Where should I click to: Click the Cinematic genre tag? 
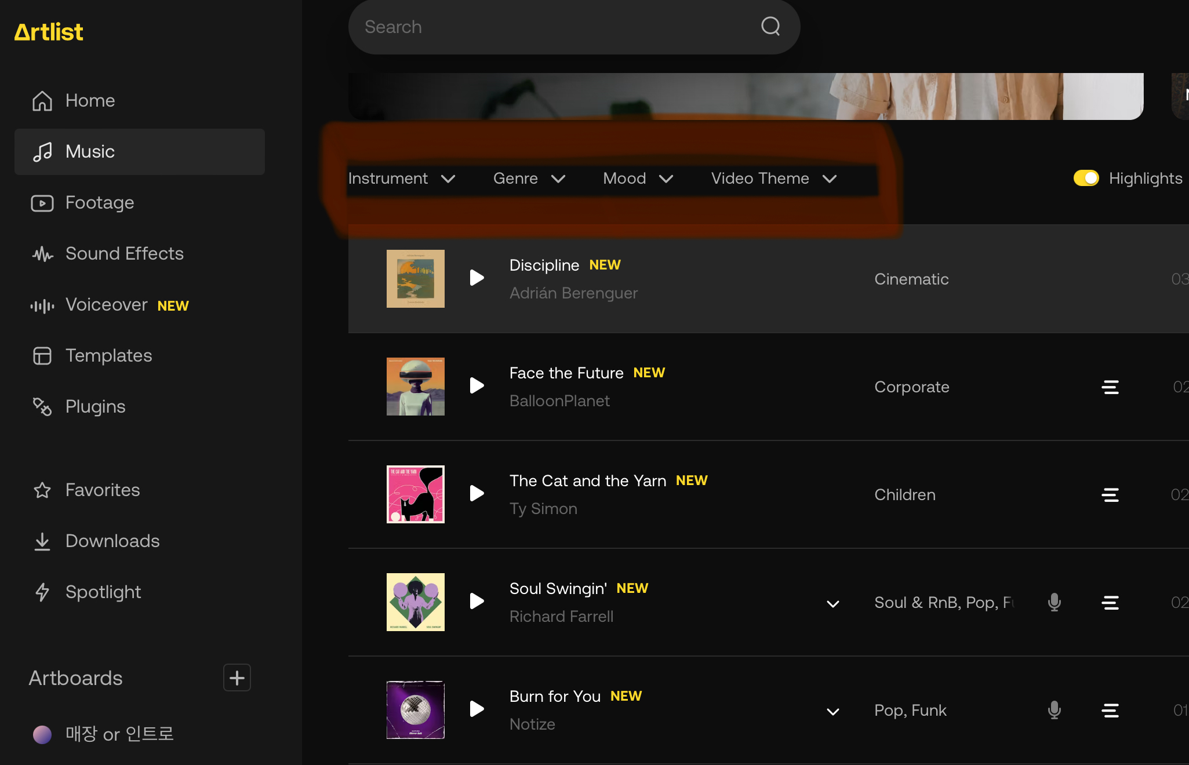pyautogui.click(x=911, y=279)
